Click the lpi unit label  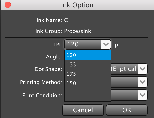(116, 45)
